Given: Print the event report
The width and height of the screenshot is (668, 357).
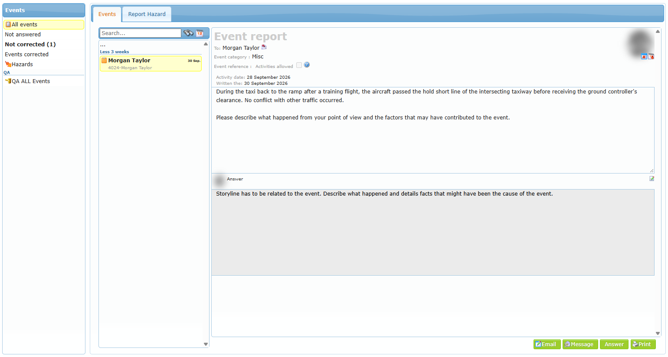Looking at the screenshot, I should (x=643, y=344).
